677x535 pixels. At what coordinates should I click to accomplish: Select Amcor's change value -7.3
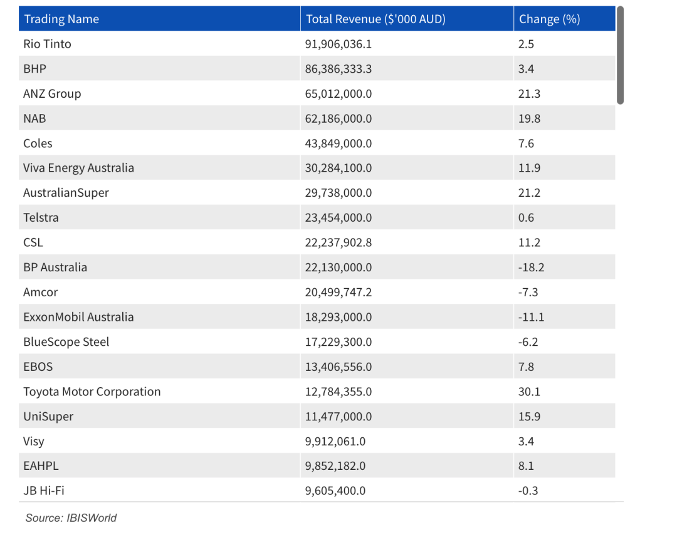528,292
